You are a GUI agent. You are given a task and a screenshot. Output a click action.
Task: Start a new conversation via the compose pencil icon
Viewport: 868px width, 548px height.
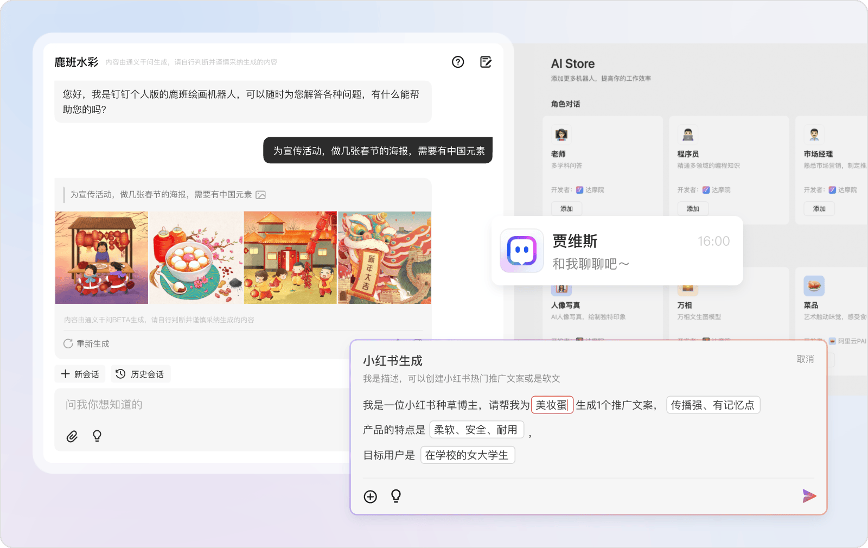(486, 62)
